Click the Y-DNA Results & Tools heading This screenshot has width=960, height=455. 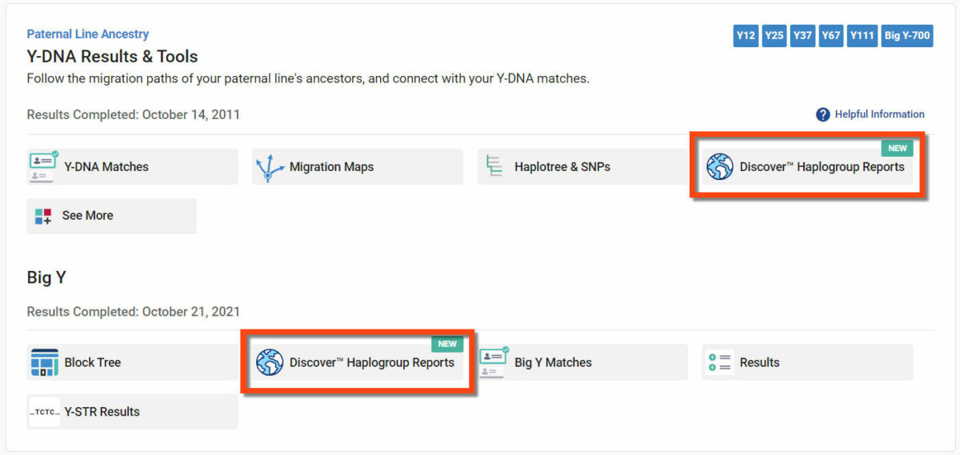click(112, 57)
